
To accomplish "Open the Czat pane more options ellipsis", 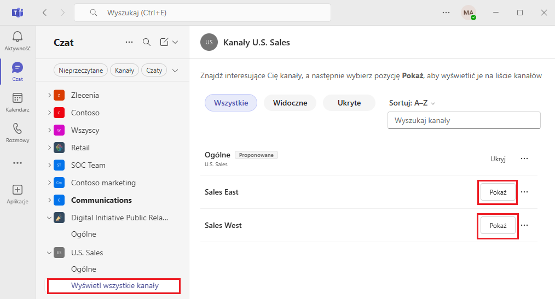I will (129, 42).
